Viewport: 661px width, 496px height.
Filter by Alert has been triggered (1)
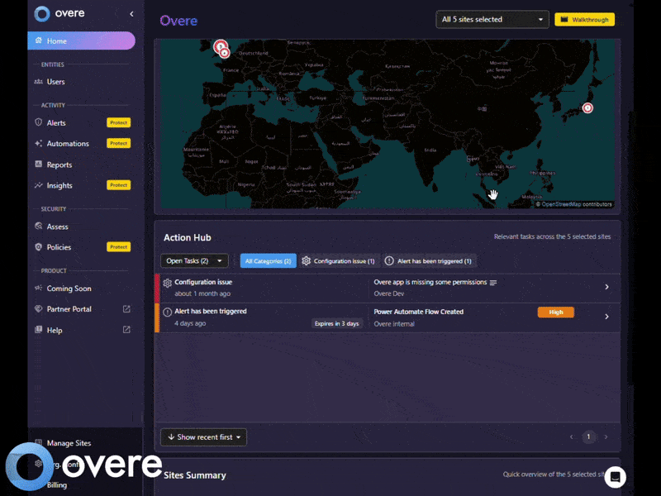429,261
